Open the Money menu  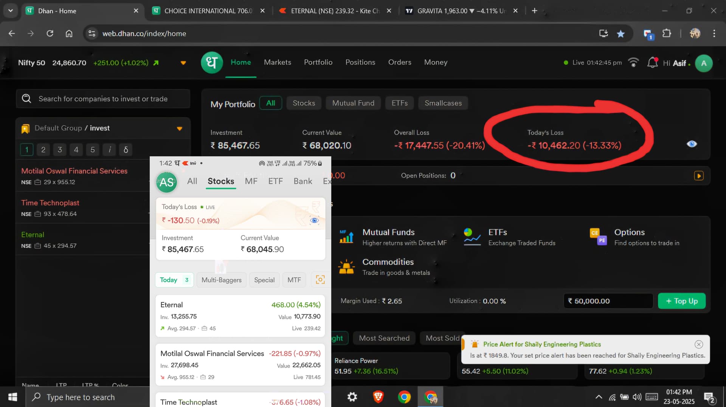coord(436,62)
